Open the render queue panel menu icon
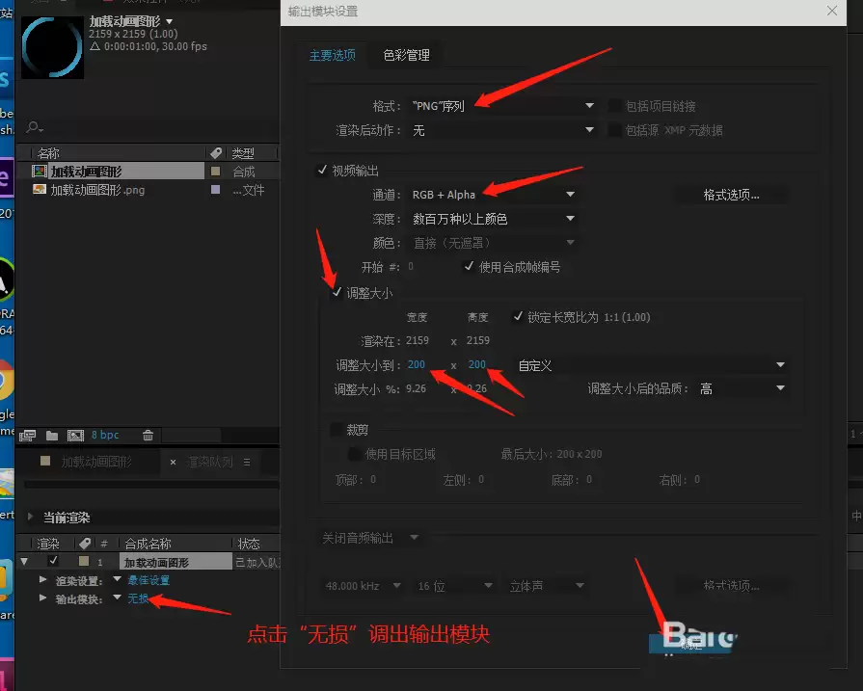This screenshot has width=863, height=691. (247, 463)
